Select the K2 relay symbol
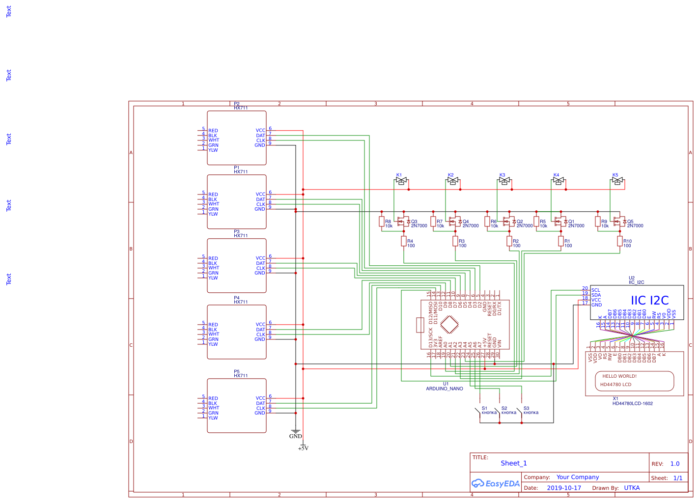The image size is (698, 502). (453, 182)
